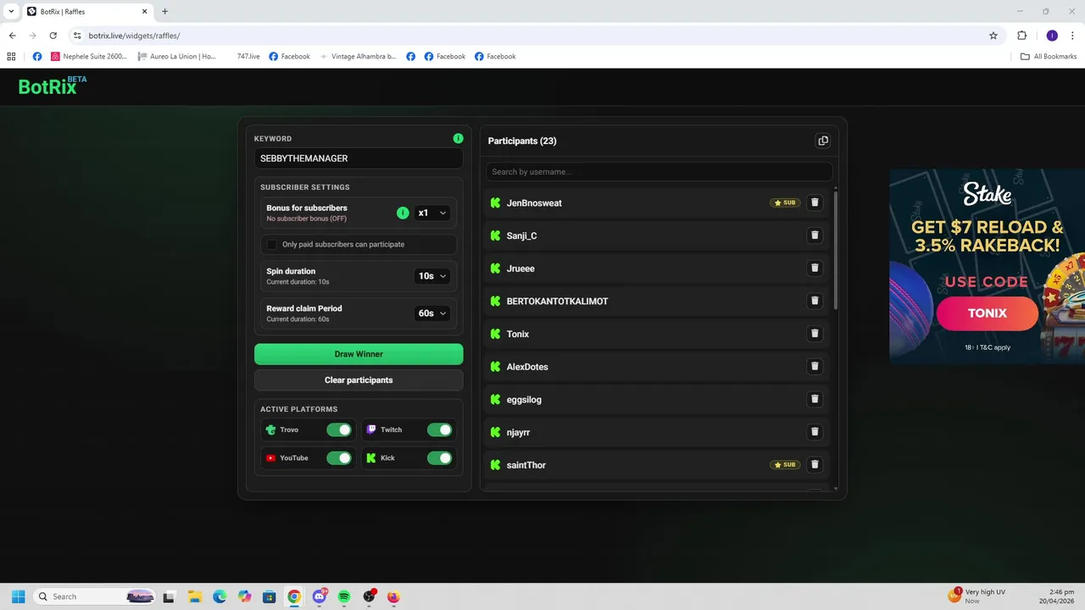Viewport: 1085px width, 610px height.
Task: Open the Chrome tab search dropdown
Action: coord(11,11)
